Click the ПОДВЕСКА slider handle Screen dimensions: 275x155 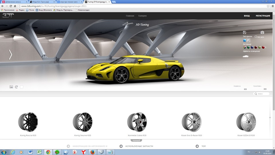[x=245, y=89]
